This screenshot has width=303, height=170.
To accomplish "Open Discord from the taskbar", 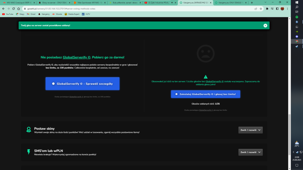I will click(297, 37).
